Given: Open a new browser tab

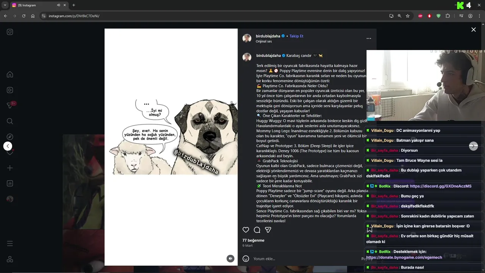Looking at the screenshot, I should pyautogui.click(x=74, y=5).
